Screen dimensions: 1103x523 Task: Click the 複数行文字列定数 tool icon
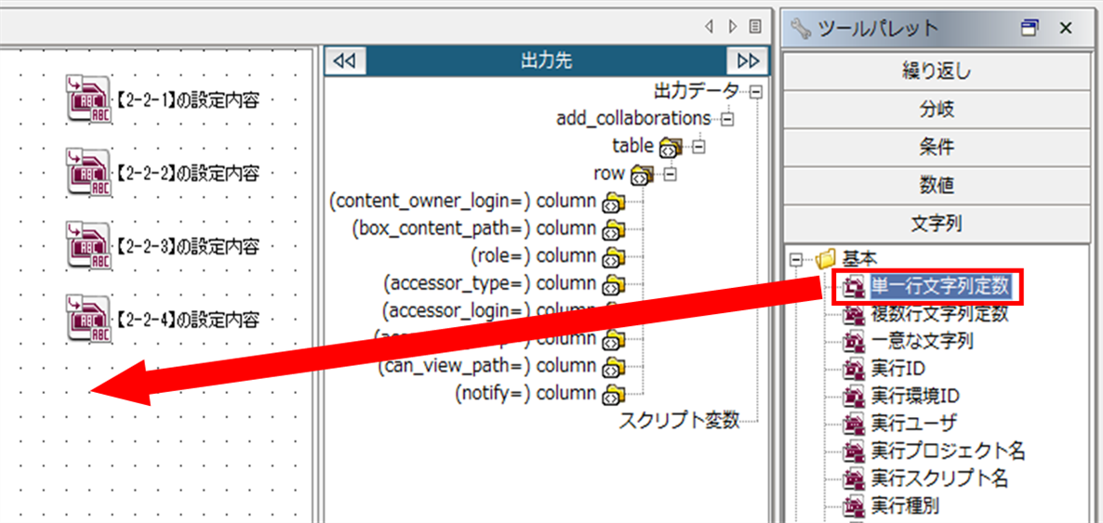point(854,314)
